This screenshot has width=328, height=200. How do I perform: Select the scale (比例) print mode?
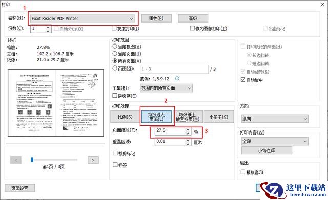click(125, 117)
